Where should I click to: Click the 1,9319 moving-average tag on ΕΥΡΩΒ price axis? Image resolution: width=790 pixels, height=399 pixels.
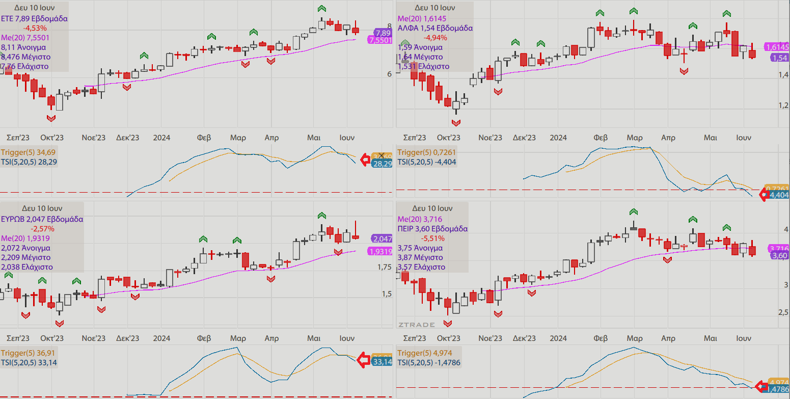[x=379, y=251]
